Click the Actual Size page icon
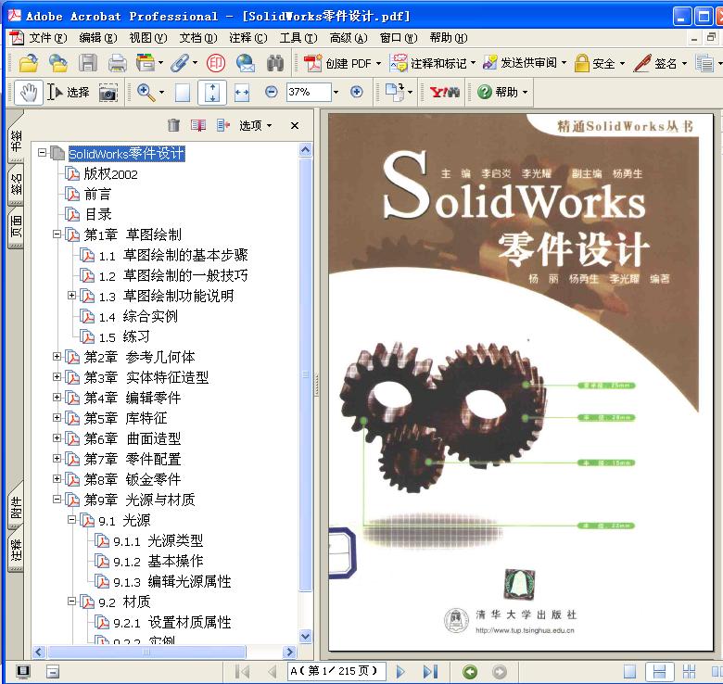 click(x=182, y=92)
